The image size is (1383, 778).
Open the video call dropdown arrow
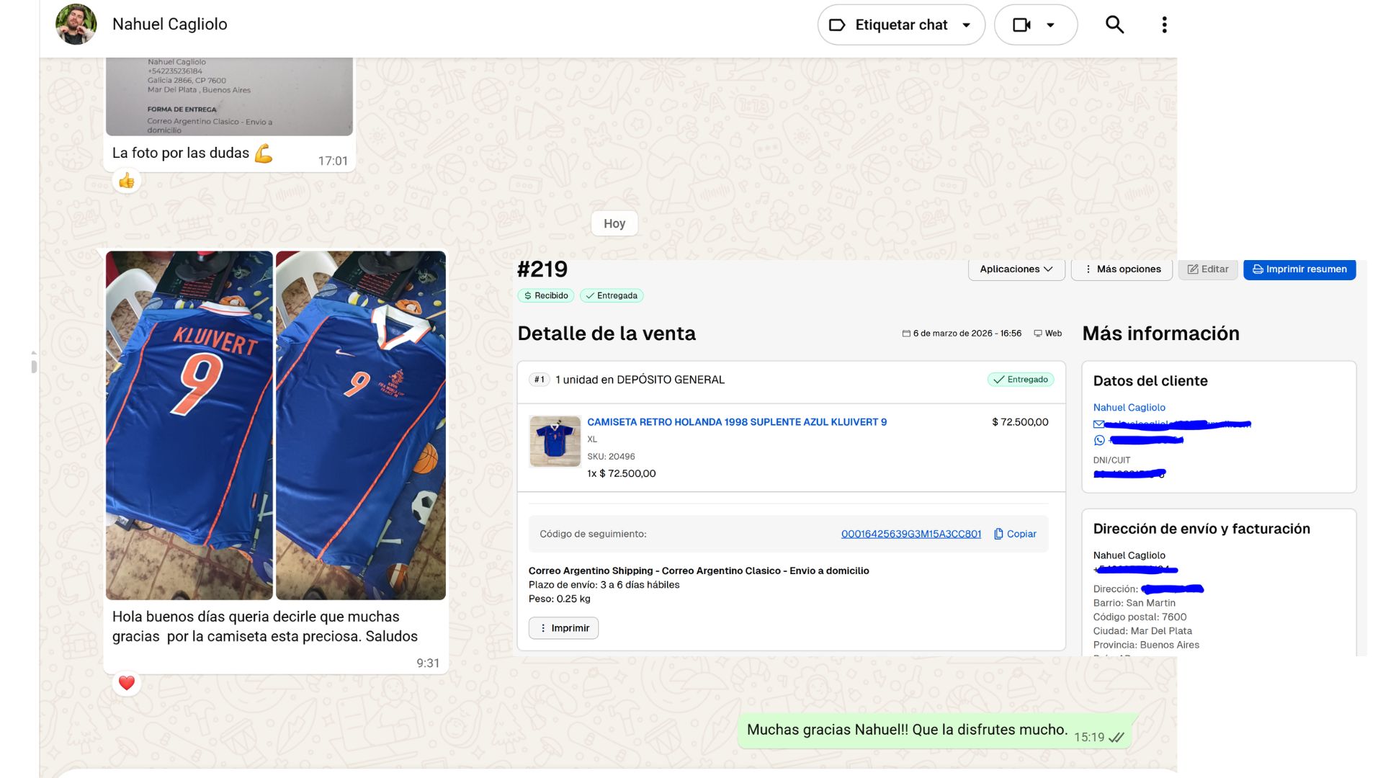click(1051, 25)
